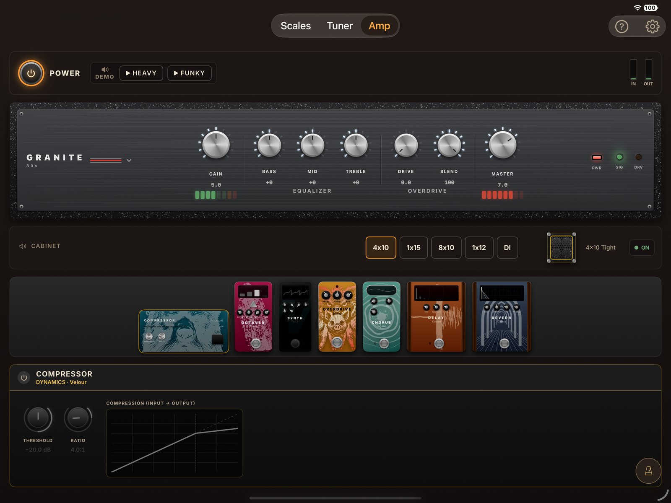Select the Chorus pedal
The height and width of the screenshot is (503, 671).
click(381, 316)
